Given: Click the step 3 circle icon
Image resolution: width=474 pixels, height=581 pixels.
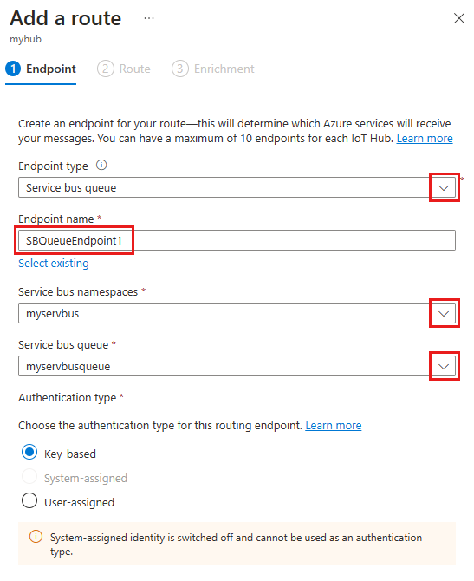Looking at the screenshot, I should (x=180, y=69).
